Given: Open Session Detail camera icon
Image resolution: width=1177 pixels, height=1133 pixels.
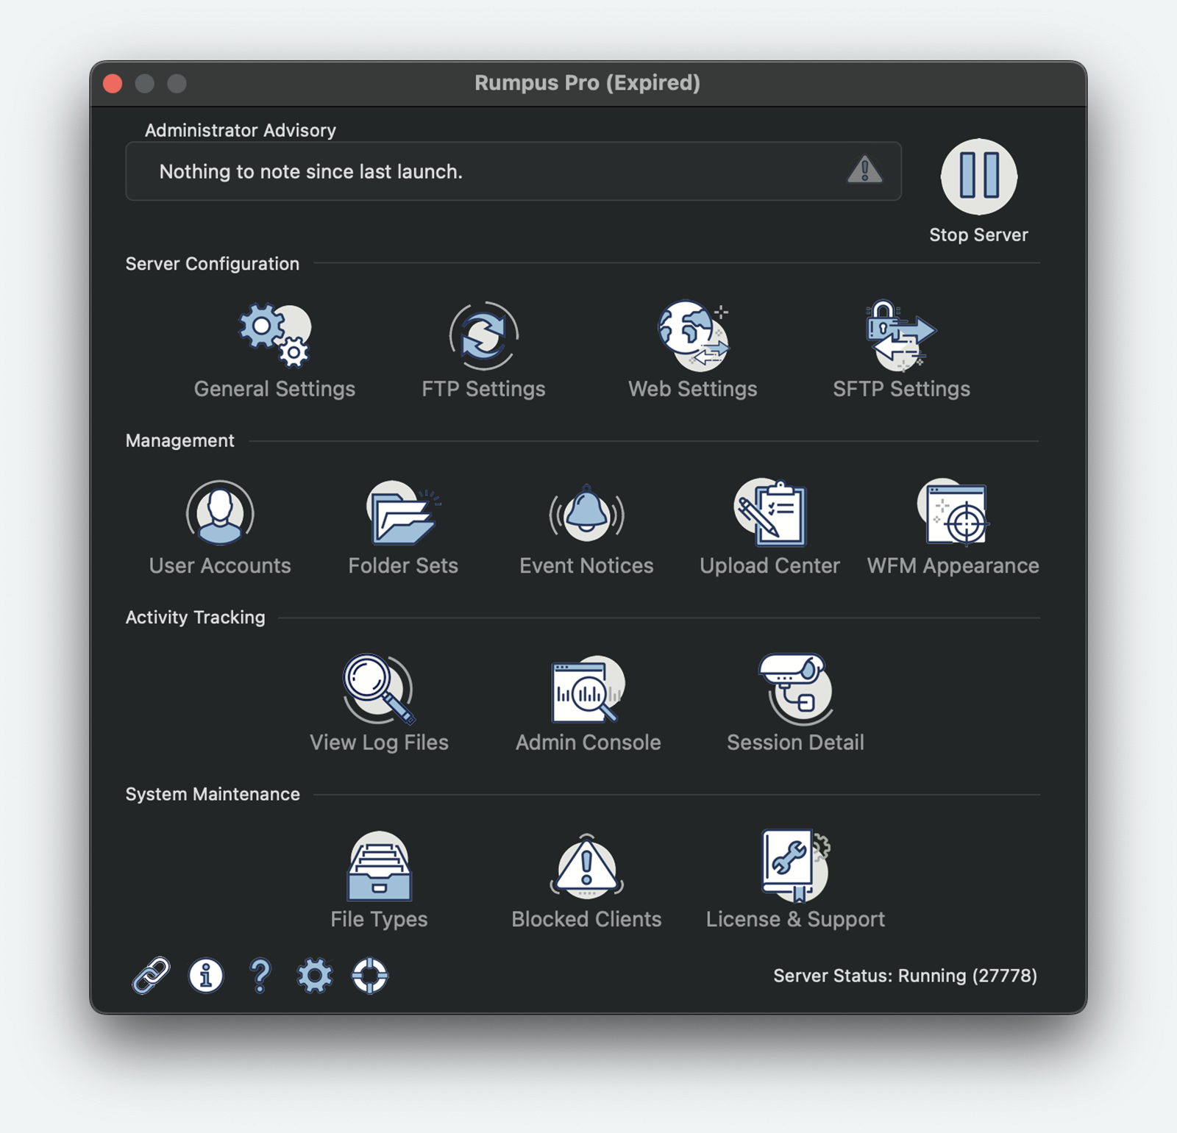Looking at the screenshot, I should click(796, 689).
